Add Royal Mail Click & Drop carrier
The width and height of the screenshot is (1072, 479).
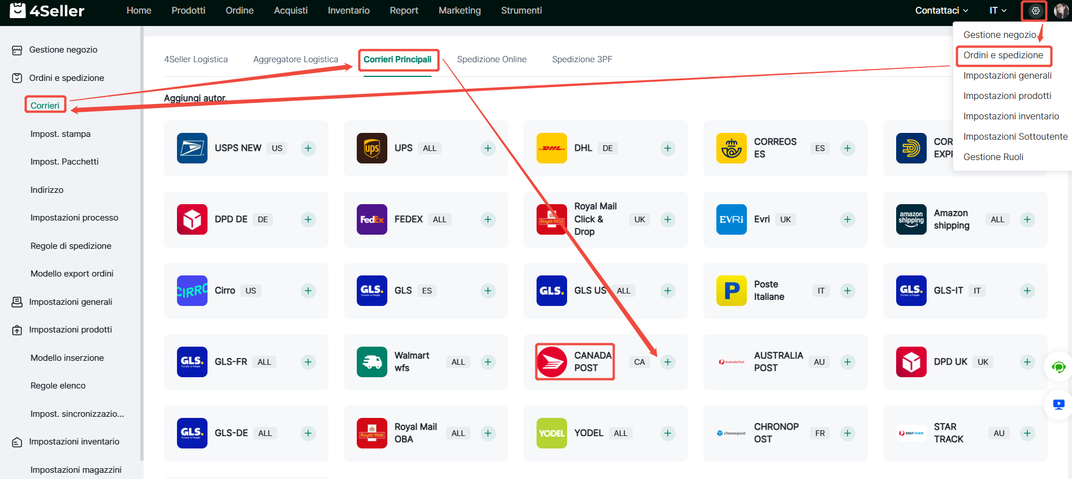point(668,219)
